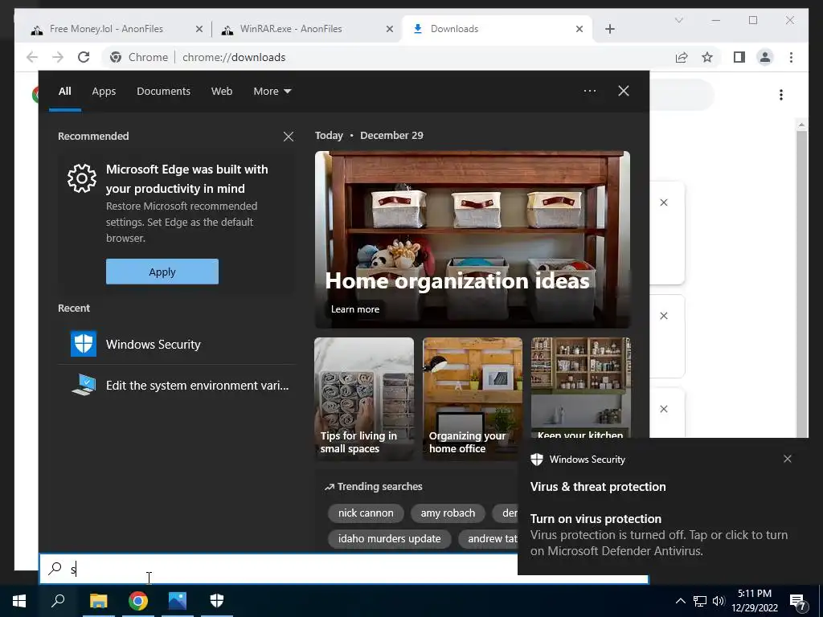Click the nick cannon trending search
The image size is (823, 617).
[x=366, y=513]
